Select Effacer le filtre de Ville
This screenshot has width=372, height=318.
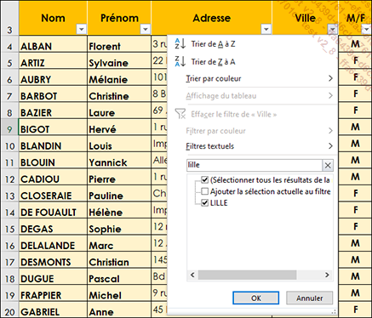234,114
